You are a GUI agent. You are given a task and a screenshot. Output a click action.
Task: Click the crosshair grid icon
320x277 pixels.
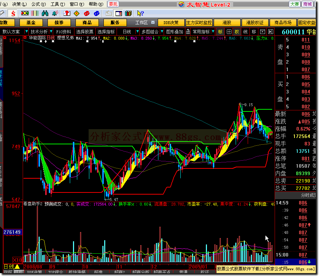click(x=229, y=32)
